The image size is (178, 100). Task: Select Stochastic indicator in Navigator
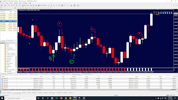coord(9,72)
